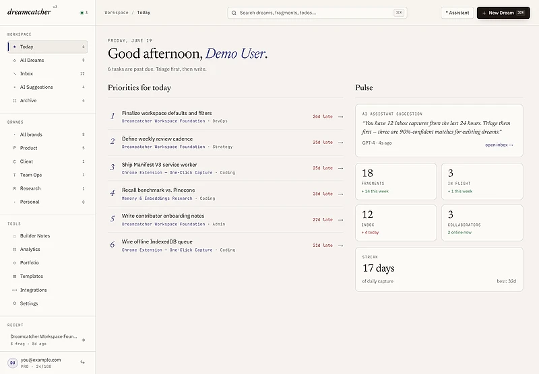Click arrow on Finalize workspace defaults row
This screenshot has width=539, height=374.
[x=340, y=116]
